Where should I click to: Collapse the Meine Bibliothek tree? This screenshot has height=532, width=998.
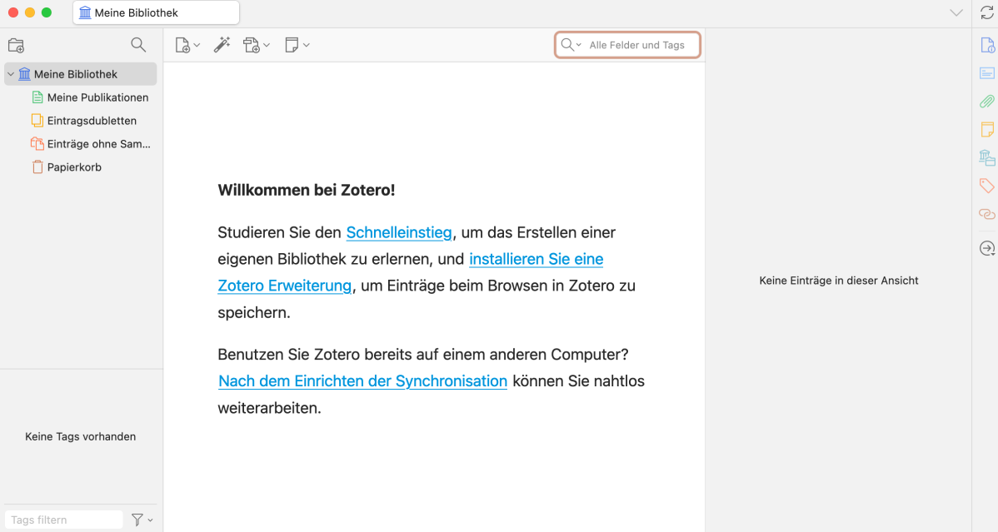coord(10,73)
